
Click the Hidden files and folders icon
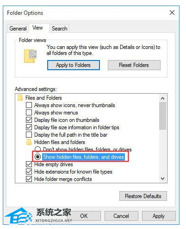click(x=29, y=142)
